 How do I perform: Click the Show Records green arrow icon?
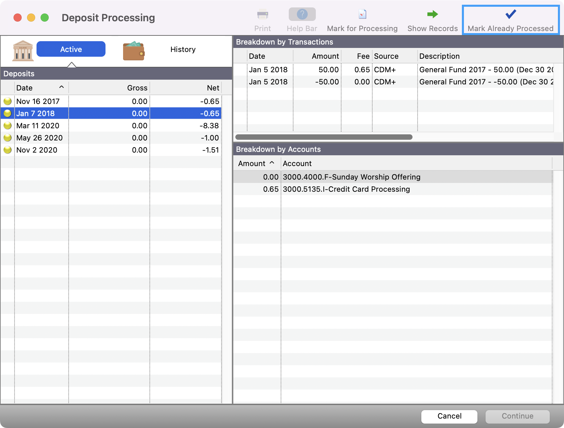click(x=432, y=14)
